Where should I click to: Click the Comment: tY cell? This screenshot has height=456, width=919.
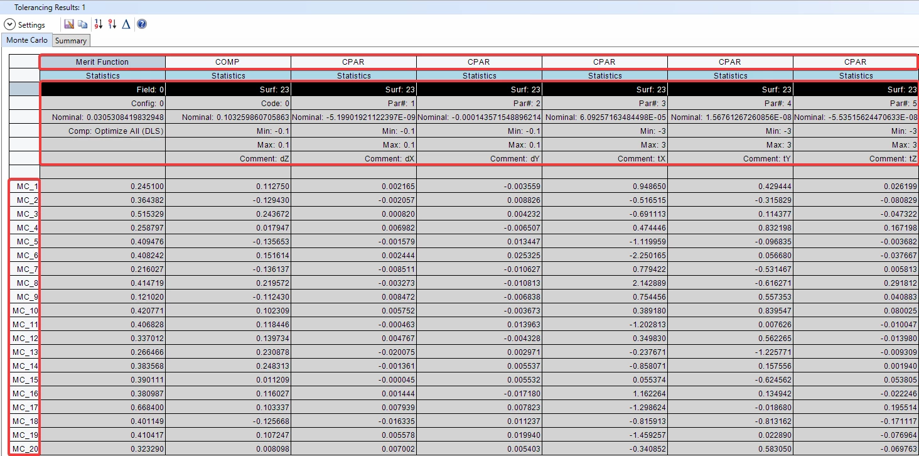[730, 159]
